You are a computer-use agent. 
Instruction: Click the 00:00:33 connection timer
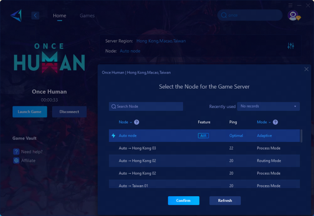(49, 100)
